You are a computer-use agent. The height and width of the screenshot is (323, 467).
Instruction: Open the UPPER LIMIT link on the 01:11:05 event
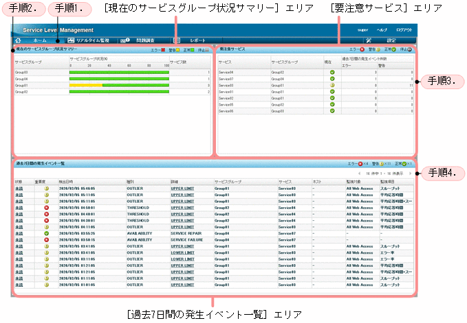[182, 278]
